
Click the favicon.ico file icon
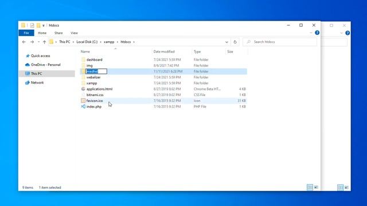point(83,101)
